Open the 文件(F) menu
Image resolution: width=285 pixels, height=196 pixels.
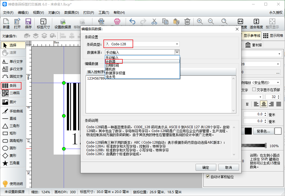tap(8, 13)
